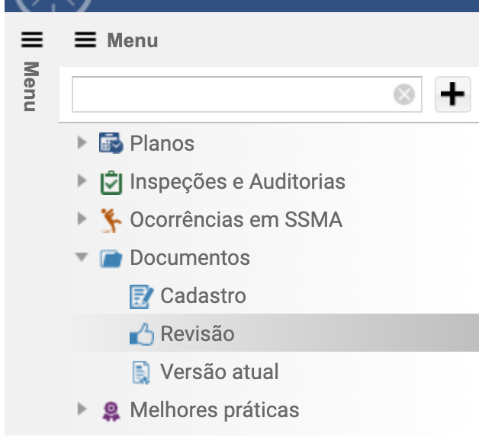Click the Documentos folder icon

point(111,259)
